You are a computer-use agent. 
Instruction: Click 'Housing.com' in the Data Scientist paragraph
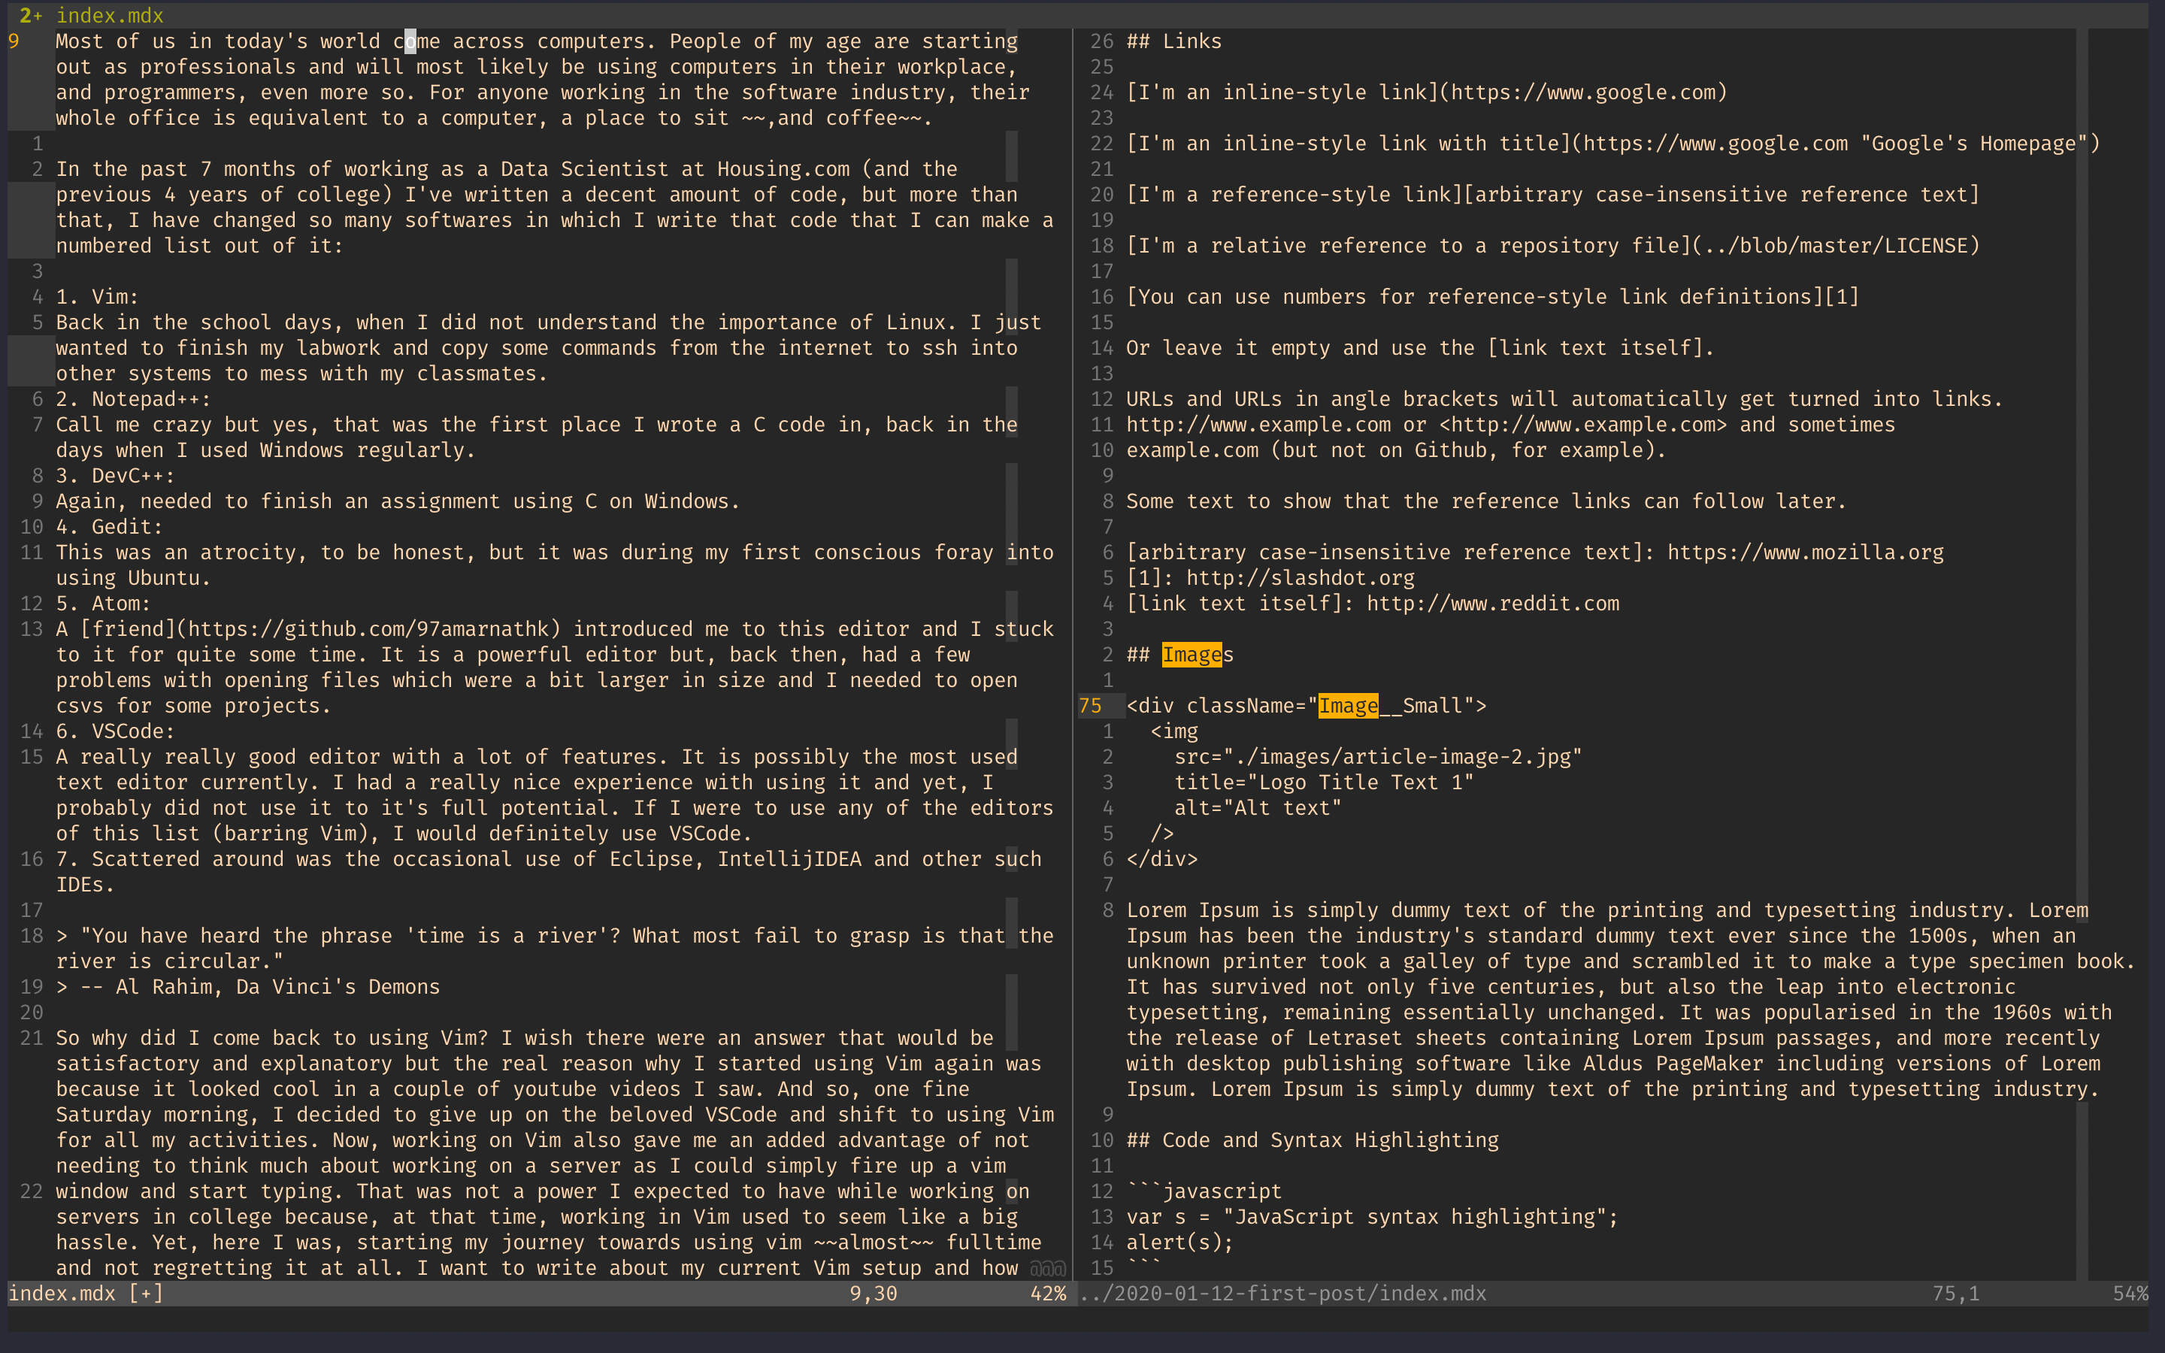tap(784, 169)
